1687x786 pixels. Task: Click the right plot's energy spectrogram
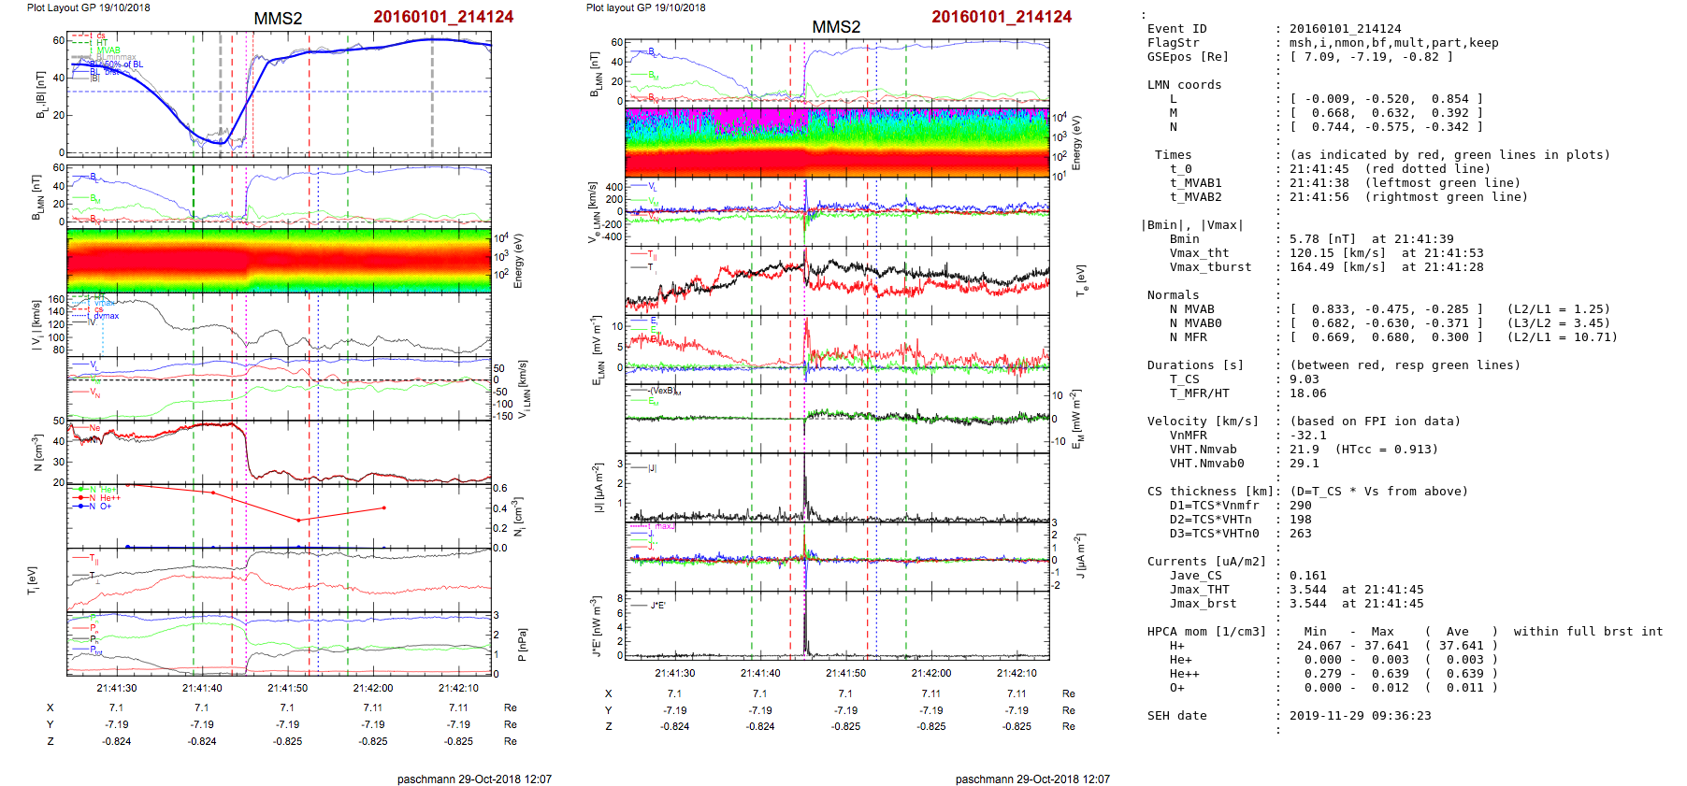[x=837, y=142]
